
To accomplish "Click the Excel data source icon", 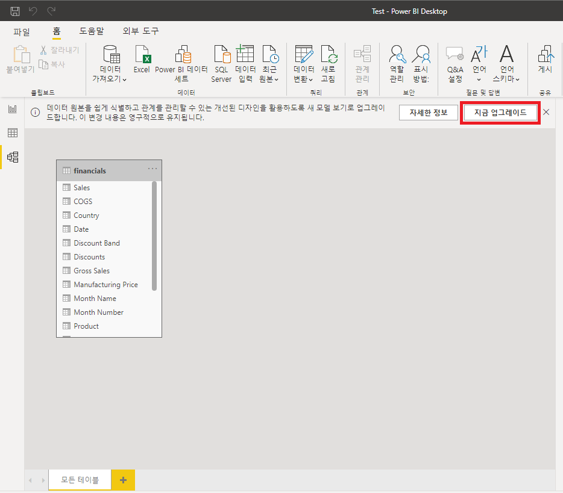I will click(x=142, y=54).
